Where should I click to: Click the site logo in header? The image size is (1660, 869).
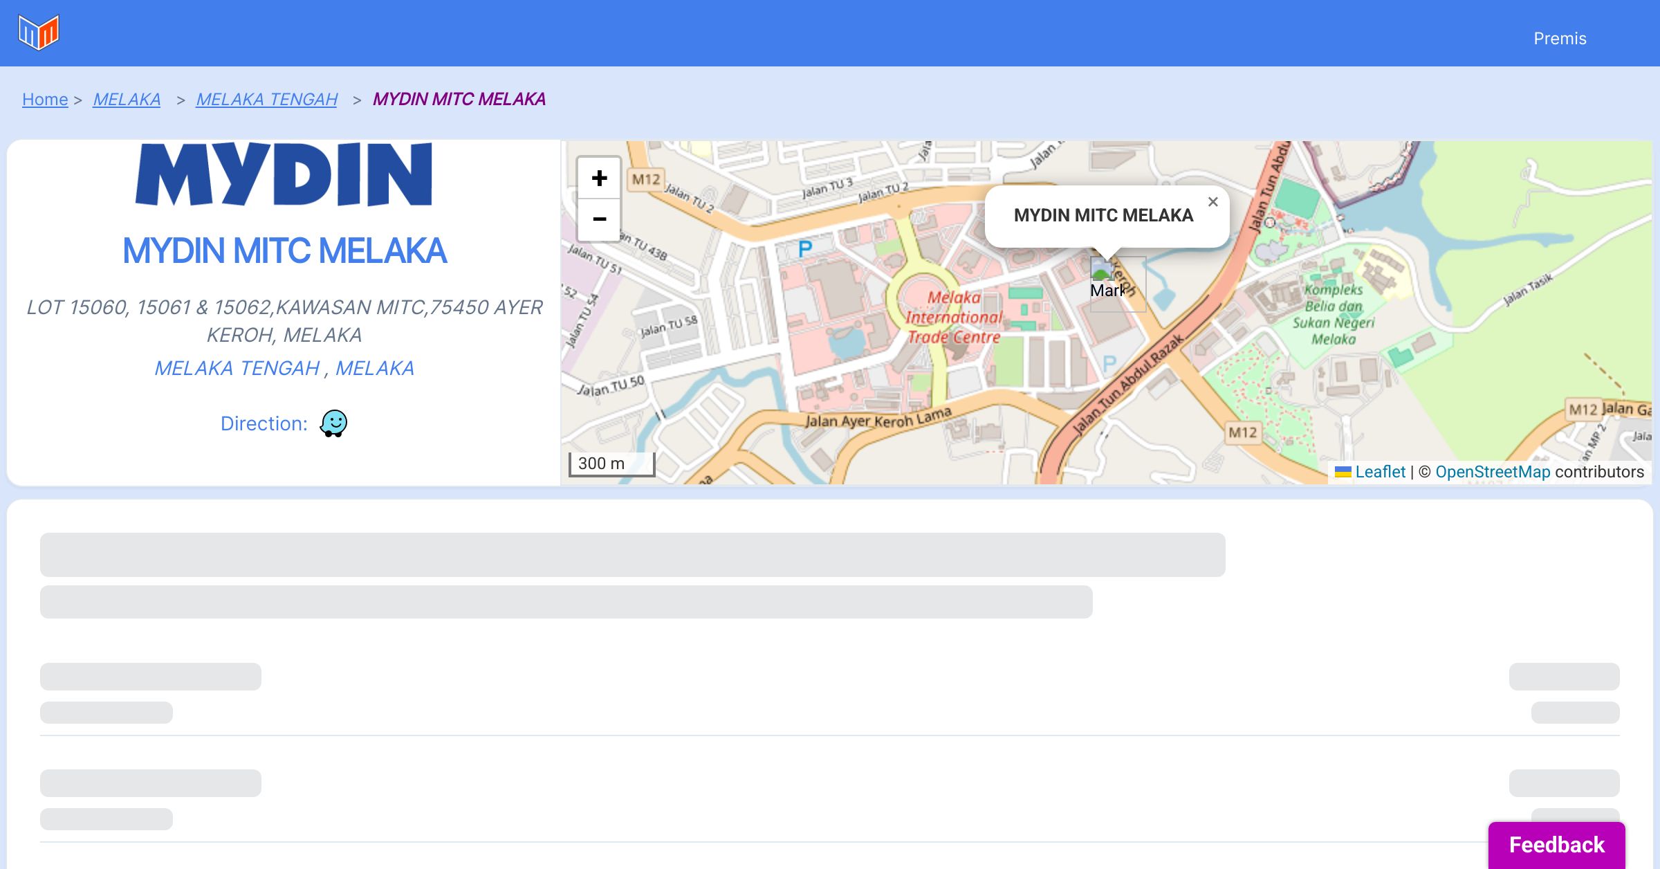pos(39,33)
